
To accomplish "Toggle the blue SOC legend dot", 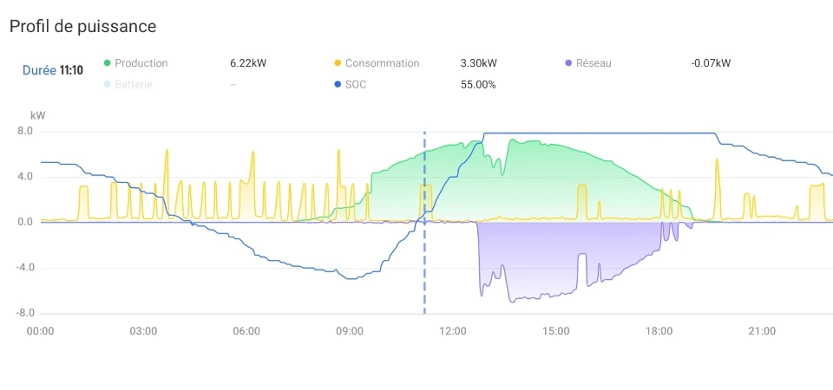I will [338, 84].
